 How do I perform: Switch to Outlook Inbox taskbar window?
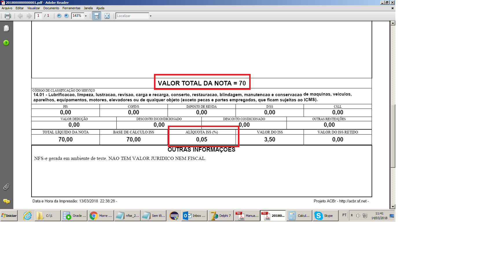[194, 216]
